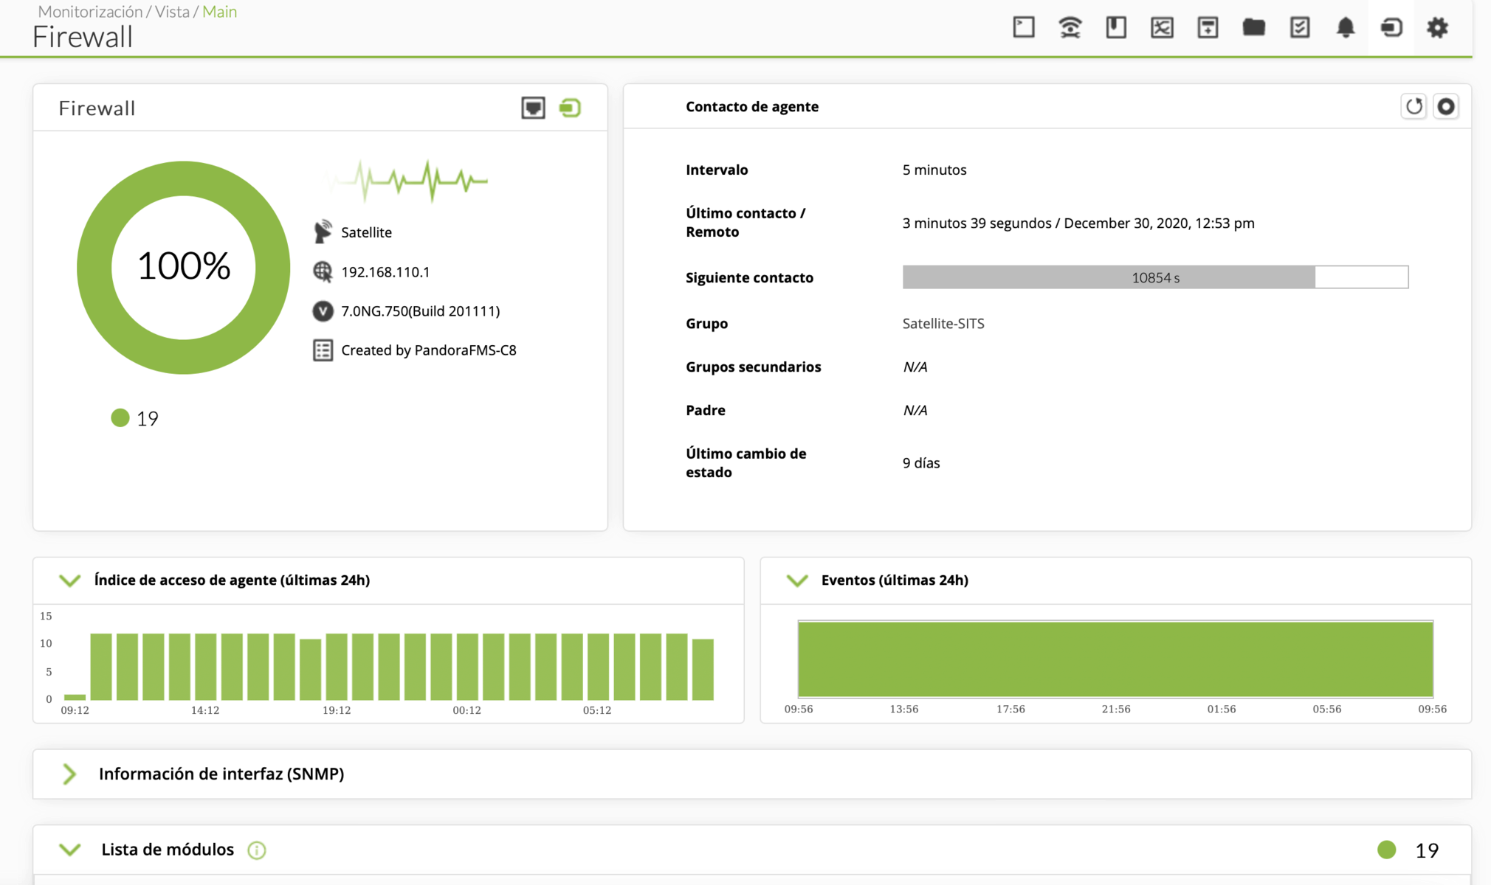
Task: Open the agent setup gear icon
Action: coord(1437,27)
